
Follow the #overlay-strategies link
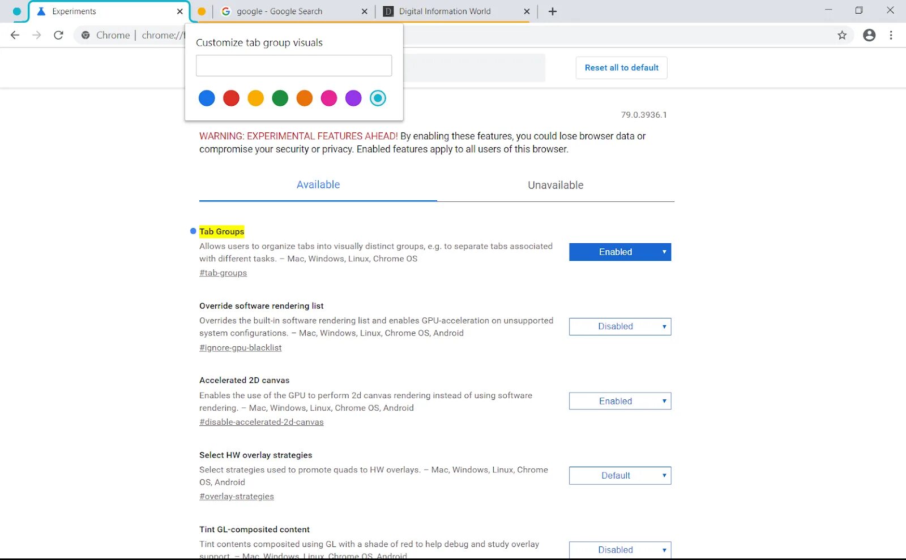[237, 497]
